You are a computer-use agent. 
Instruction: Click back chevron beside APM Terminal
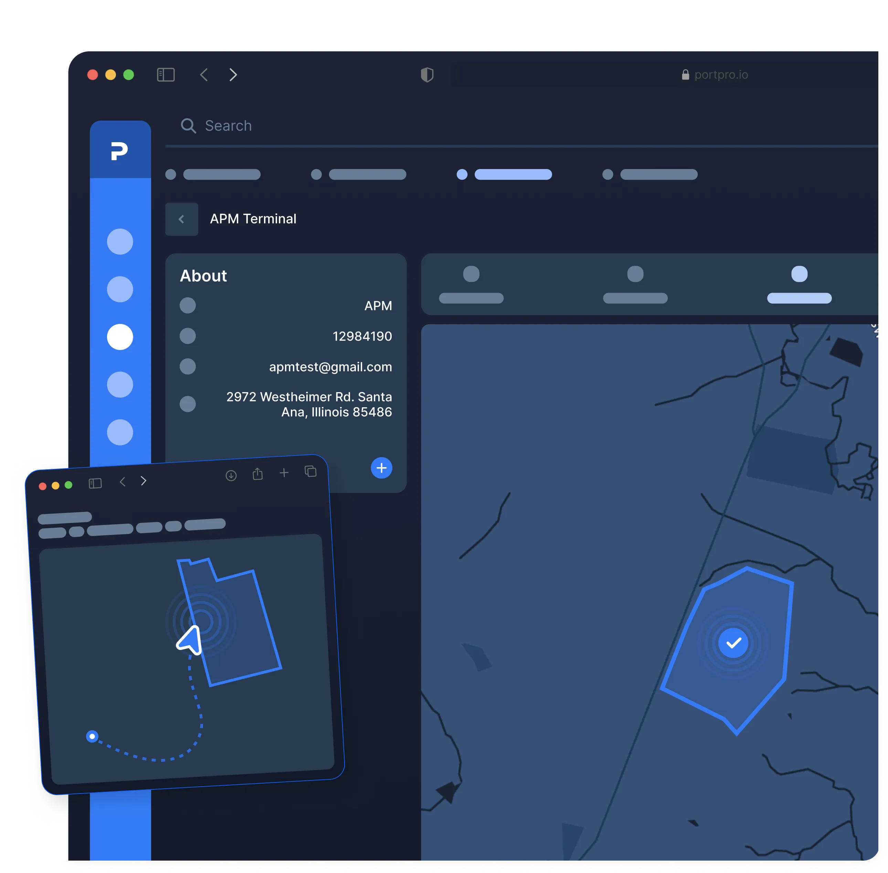pyautogui.click(x=181, y=219)
